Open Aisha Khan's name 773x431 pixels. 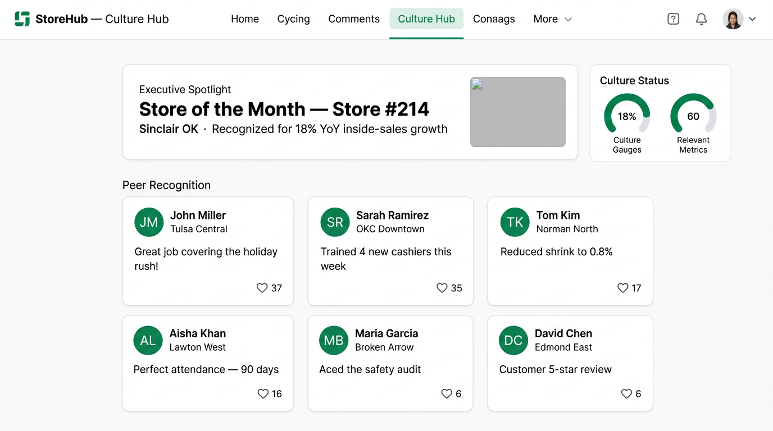tap(198, 333)
